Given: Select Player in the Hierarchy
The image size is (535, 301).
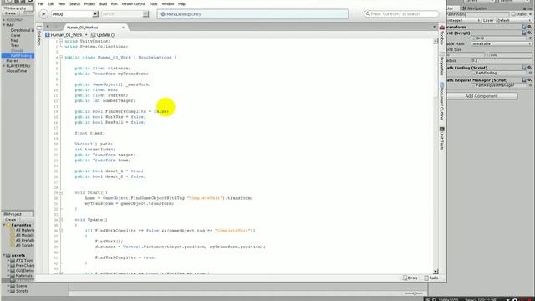Looking at the screenshot, I should point(12,61).
